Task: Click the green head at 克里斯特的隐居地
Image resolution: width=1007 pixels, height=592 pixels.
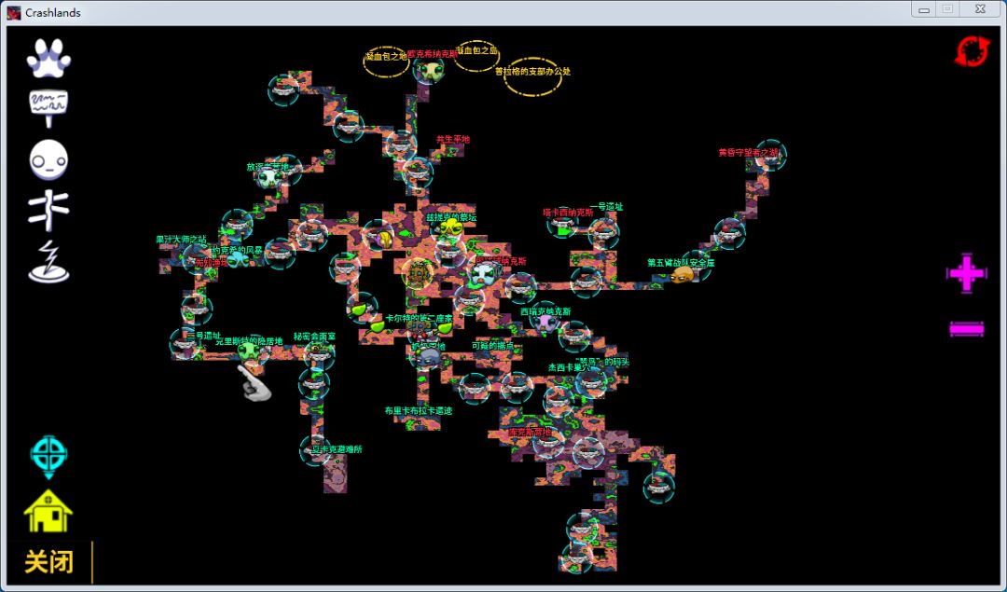Action: (x=249, y=351)
